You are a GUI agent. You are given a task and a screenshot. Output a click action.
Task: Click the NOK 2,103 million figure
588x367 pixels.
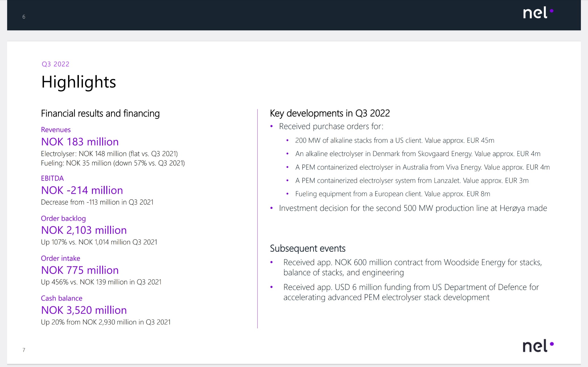click(84, 230)
